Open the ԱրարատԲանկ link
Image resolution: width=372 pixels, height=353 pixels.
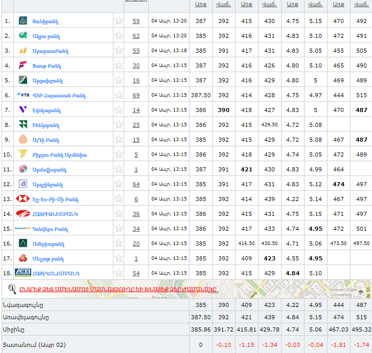(x=50, y=51)
